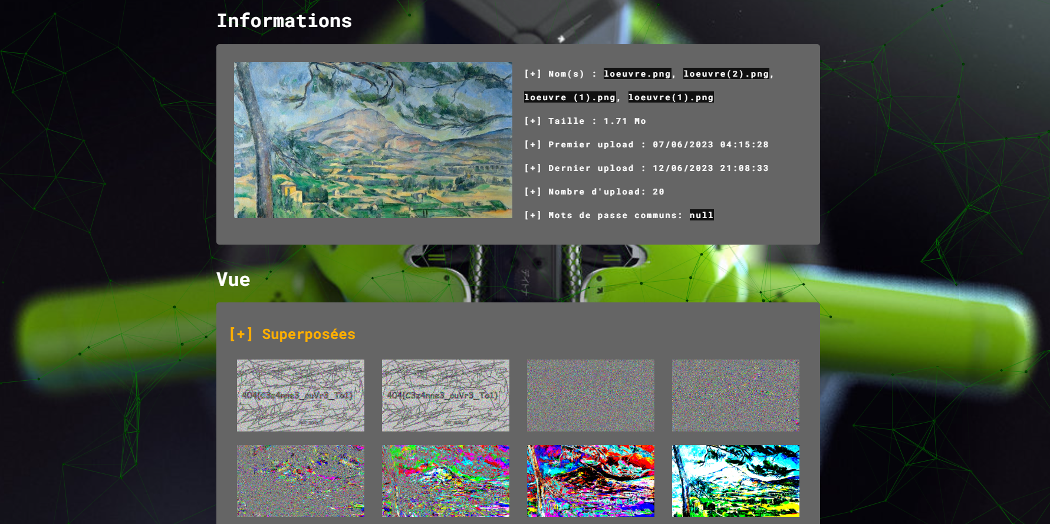The height and width of the screenshot is (524, 1050).
Task: Open the original Cézanne painting preview
Action: pos(373,140)
